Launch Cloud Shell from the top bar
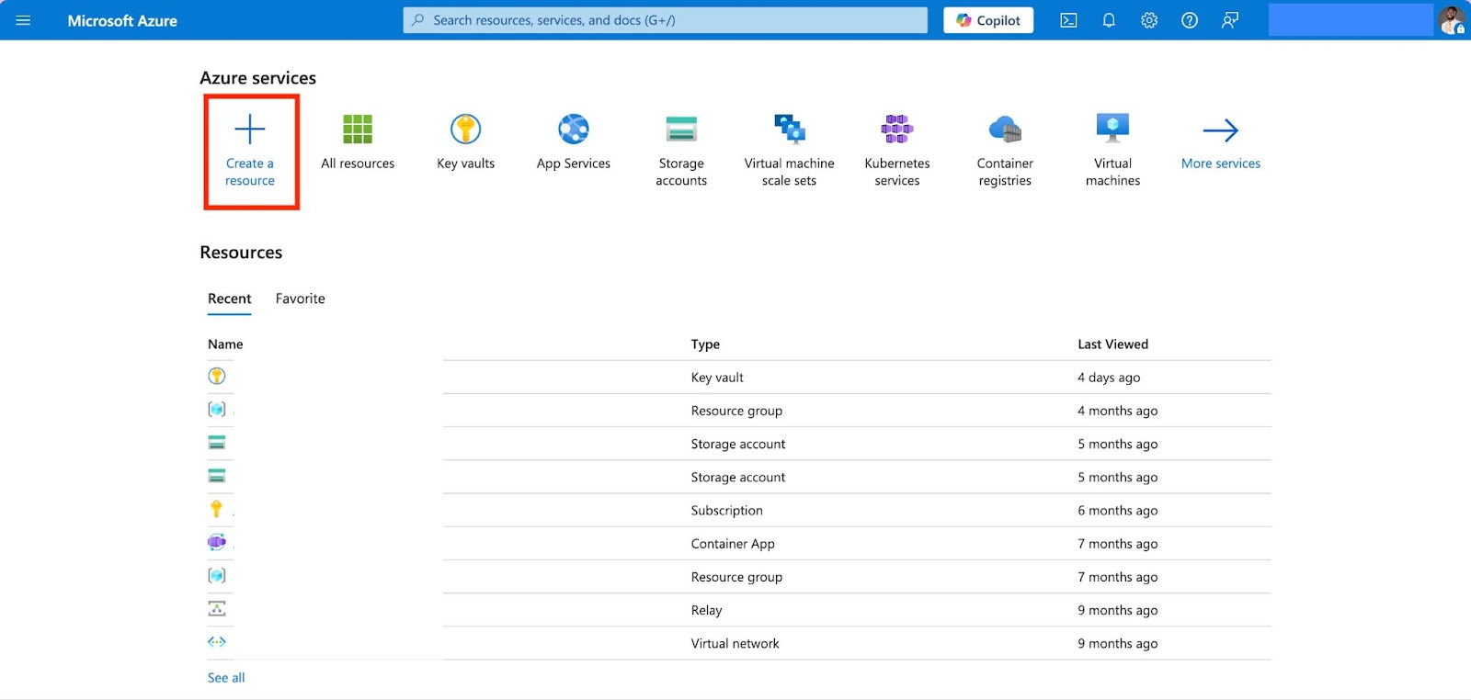The image size is (1471, 700). pyautogui.click(x=1068, y=20)
